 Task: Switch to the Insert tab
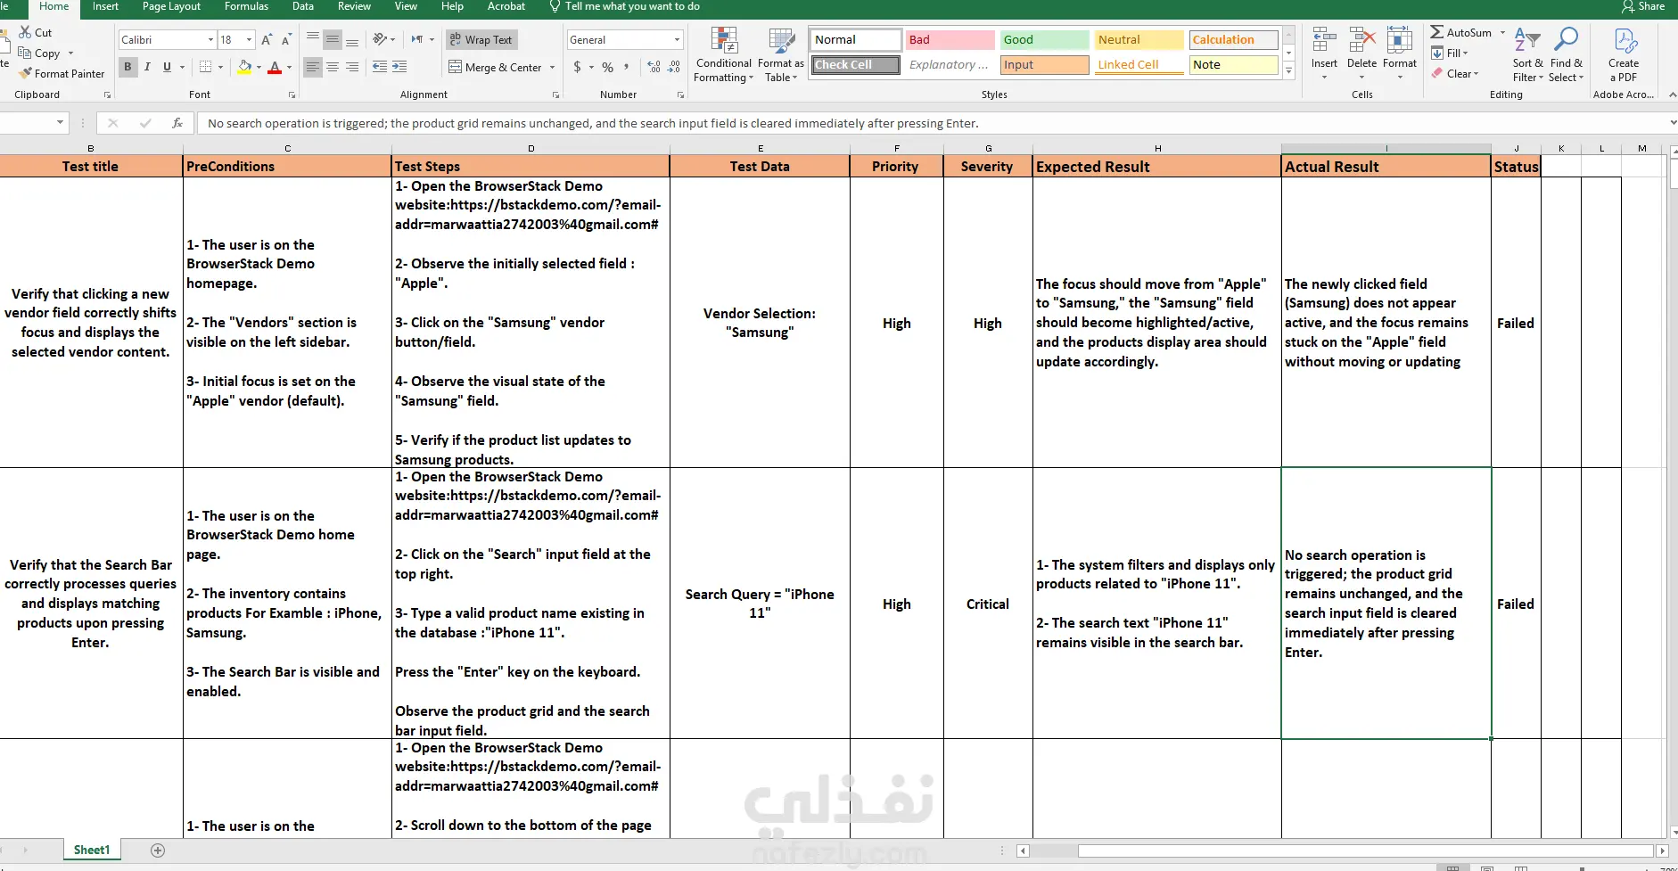tap(105, 6)
